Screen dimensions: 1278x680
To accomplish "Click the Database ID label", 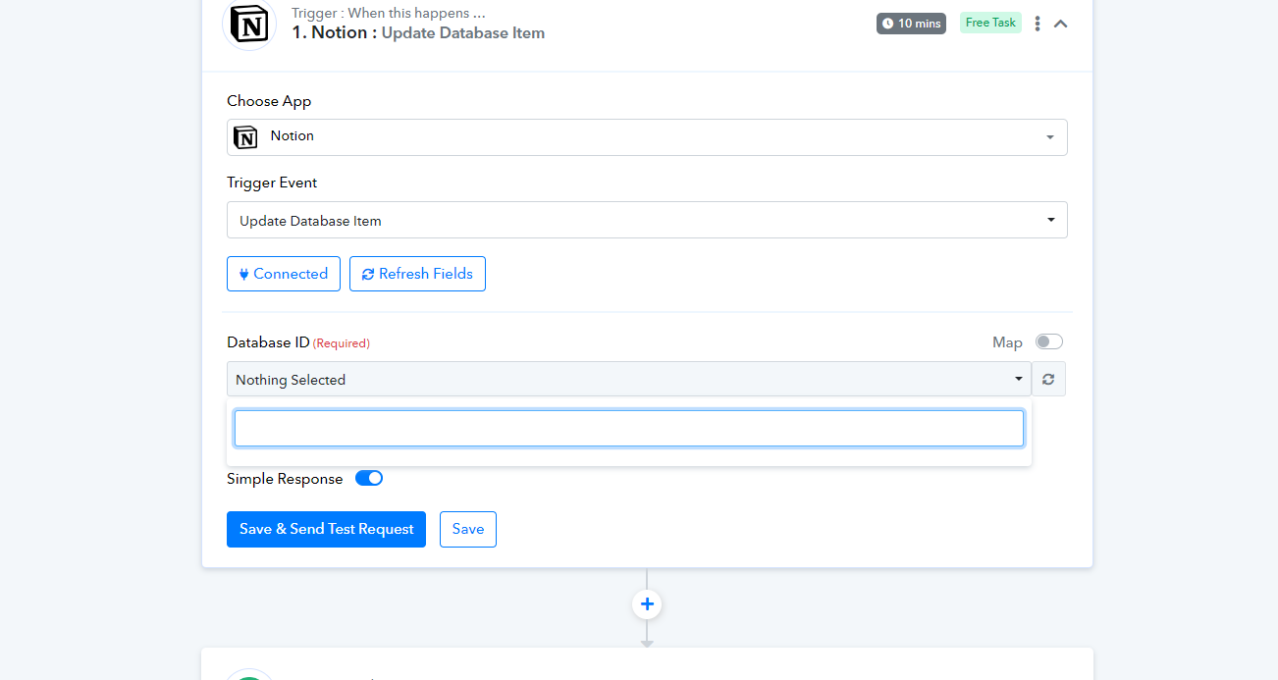I will click(268, 342).
